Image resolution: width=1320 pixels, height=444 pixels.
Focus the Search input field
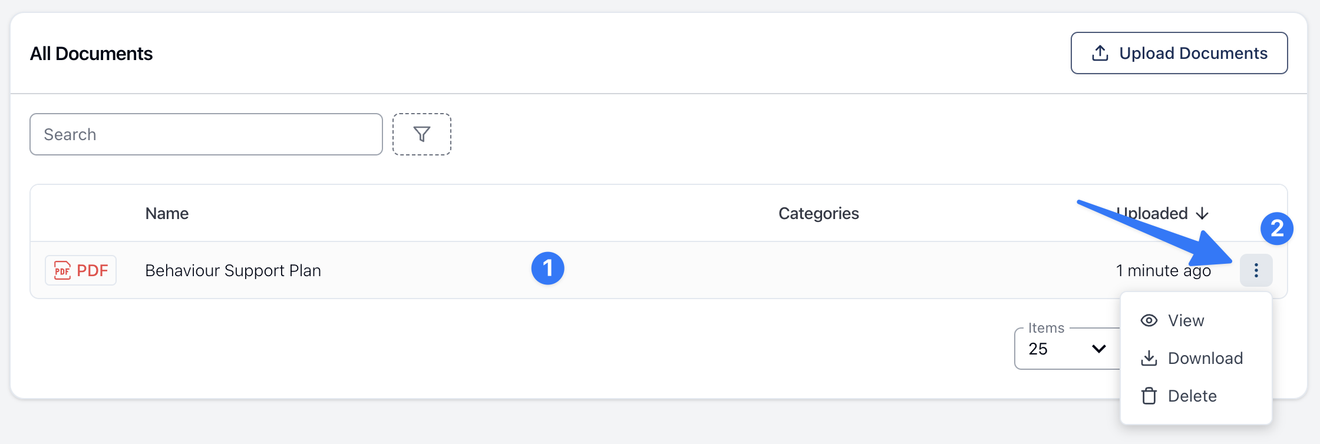206,134
